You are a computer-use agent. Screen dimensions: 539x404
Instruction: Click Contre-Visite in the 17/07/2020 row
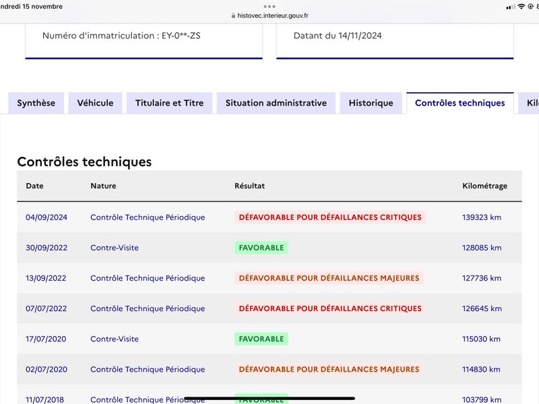(115, 339)
